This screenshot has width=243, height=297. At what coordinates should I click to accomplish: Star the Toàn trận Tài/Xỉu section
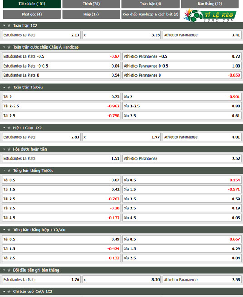(x=9, y=88)
